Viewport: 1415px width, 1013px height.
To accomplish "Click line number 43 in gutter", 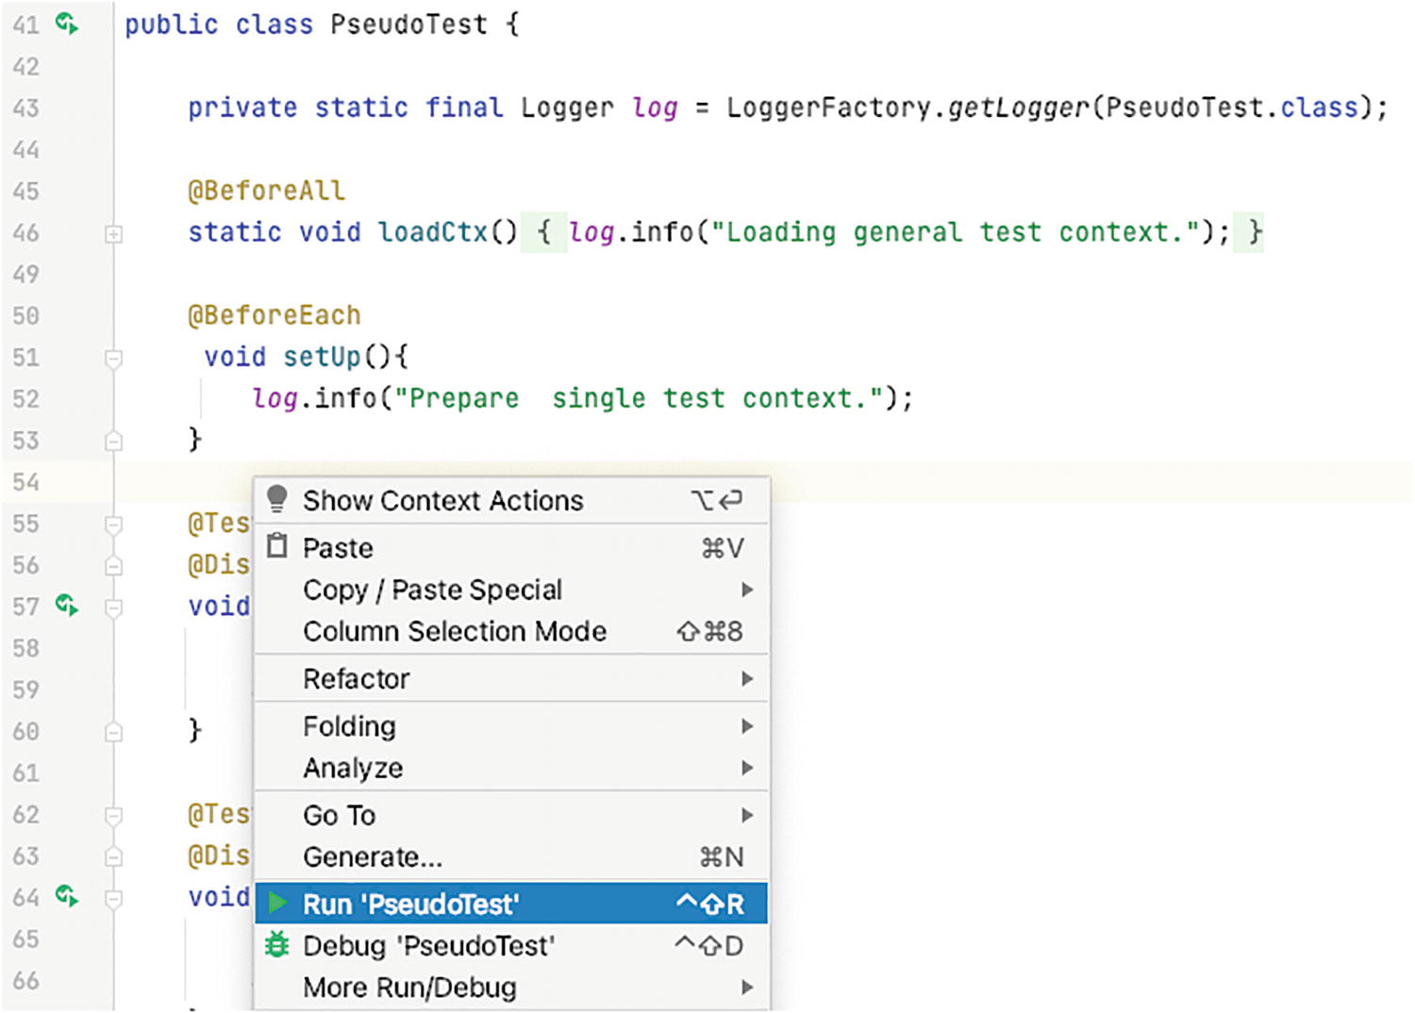I will (x=26, y=108).
